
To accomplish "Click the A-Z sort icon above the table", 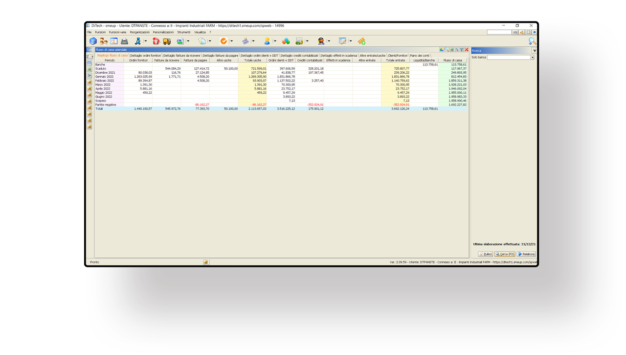I will [457, 50].
